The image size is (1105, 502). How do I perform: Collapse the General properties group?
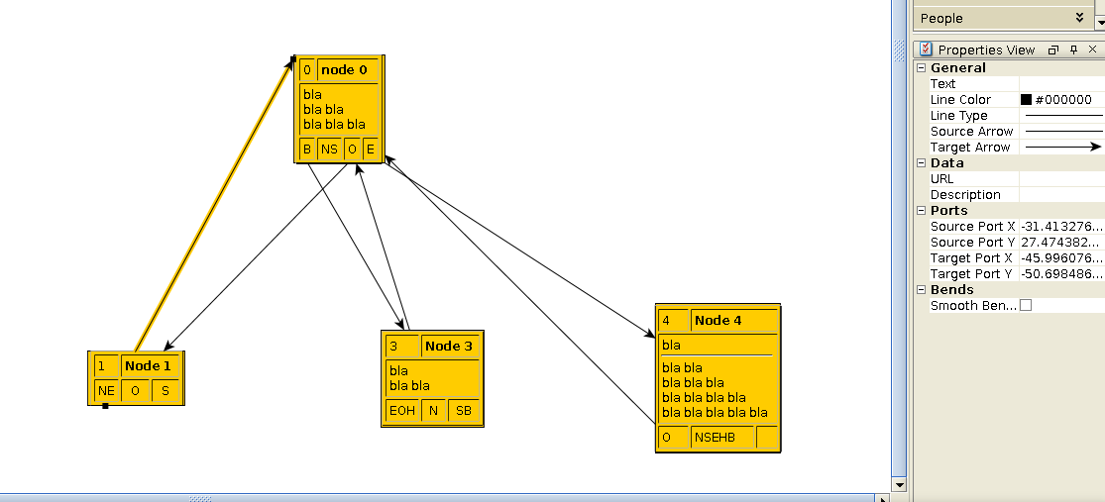coord(922,68)
